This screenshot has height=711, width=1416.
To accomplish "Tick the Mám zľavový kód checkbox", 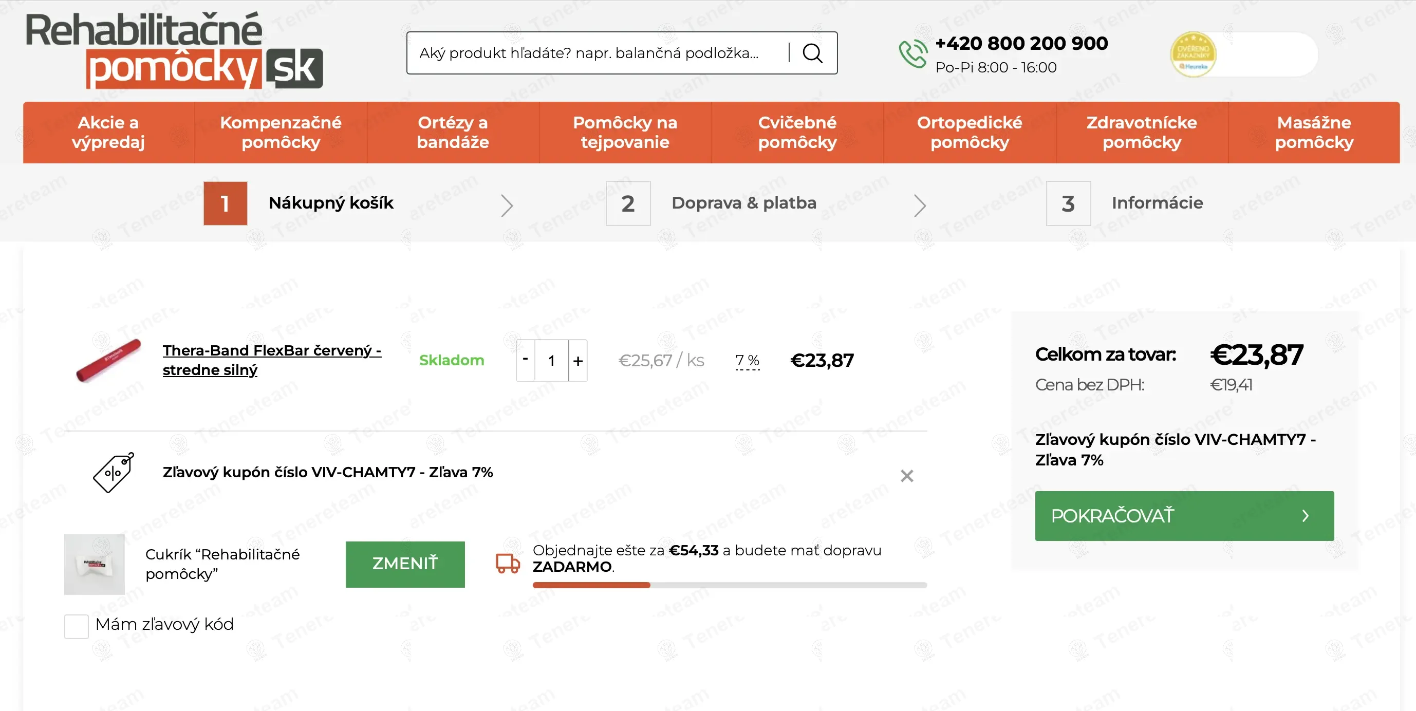I will 77,626.
